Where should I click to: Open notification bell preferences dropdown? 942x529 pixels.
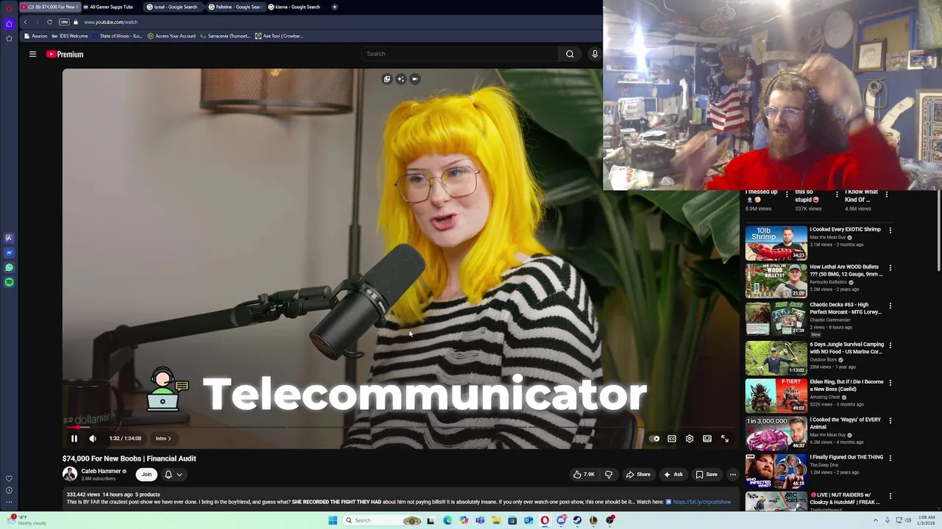point(173,475)
